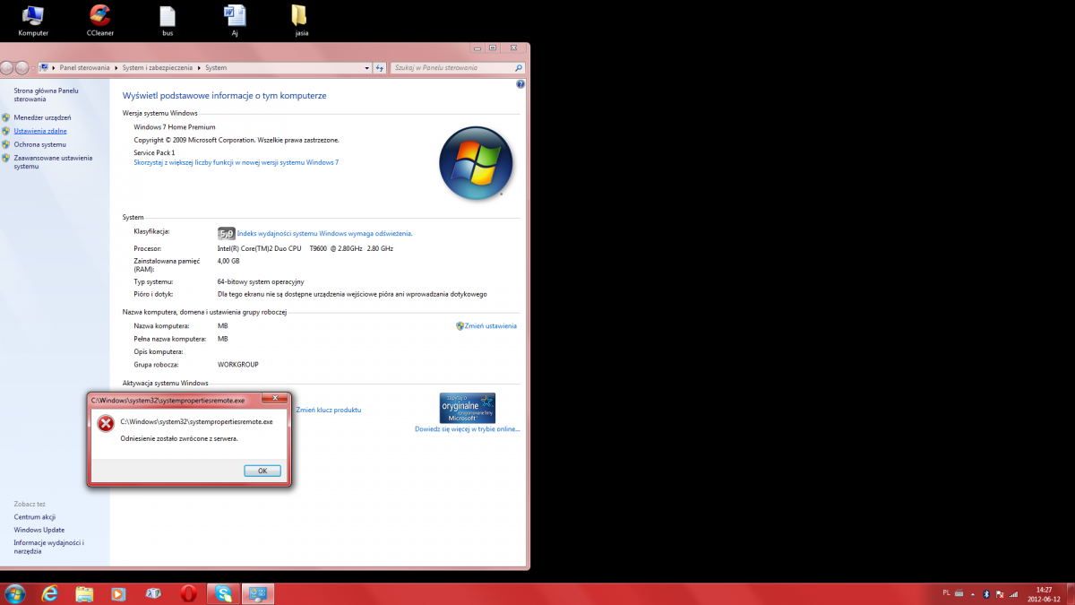Launch Internet Explorer from the taskbar
The width and height of the screenshot is (1075, 605).
[x=50, y=593]
